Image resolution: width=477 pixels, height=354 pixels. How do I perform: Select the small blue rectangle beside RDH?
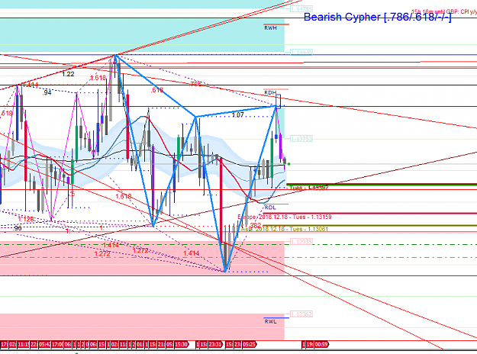(278, 101)
